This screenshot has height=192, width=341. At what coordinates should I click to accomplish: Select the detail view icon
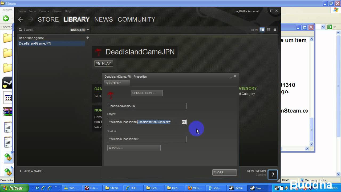[x=262, y=30]
